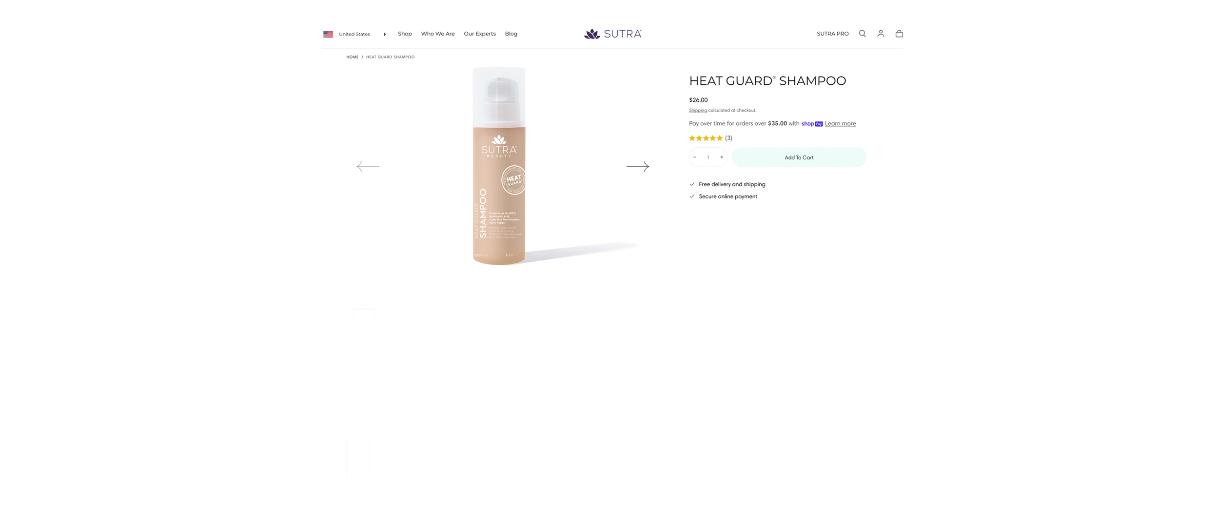Click the Shipping policy link

[x=698, y=110]
